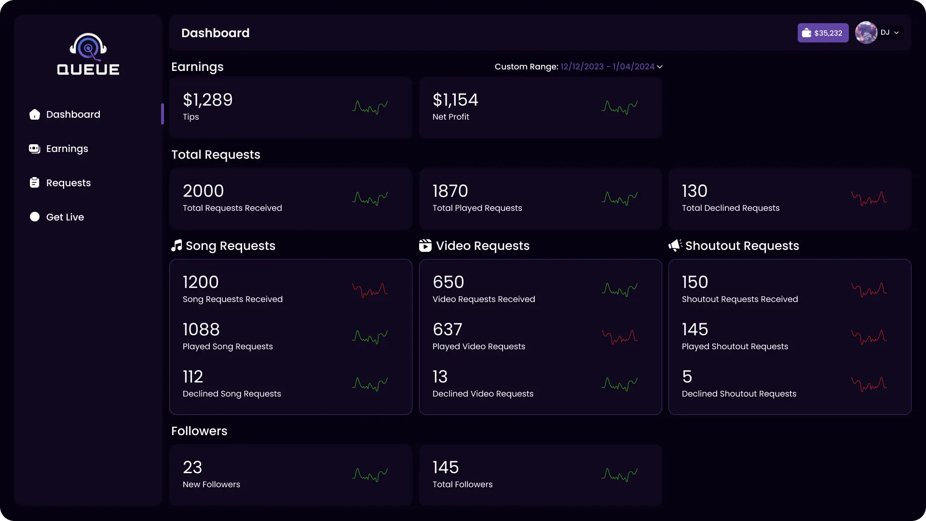Screen dimensions: 926x521
Task: Go to Earnings in sidebar menu
Action: (67, 149)
